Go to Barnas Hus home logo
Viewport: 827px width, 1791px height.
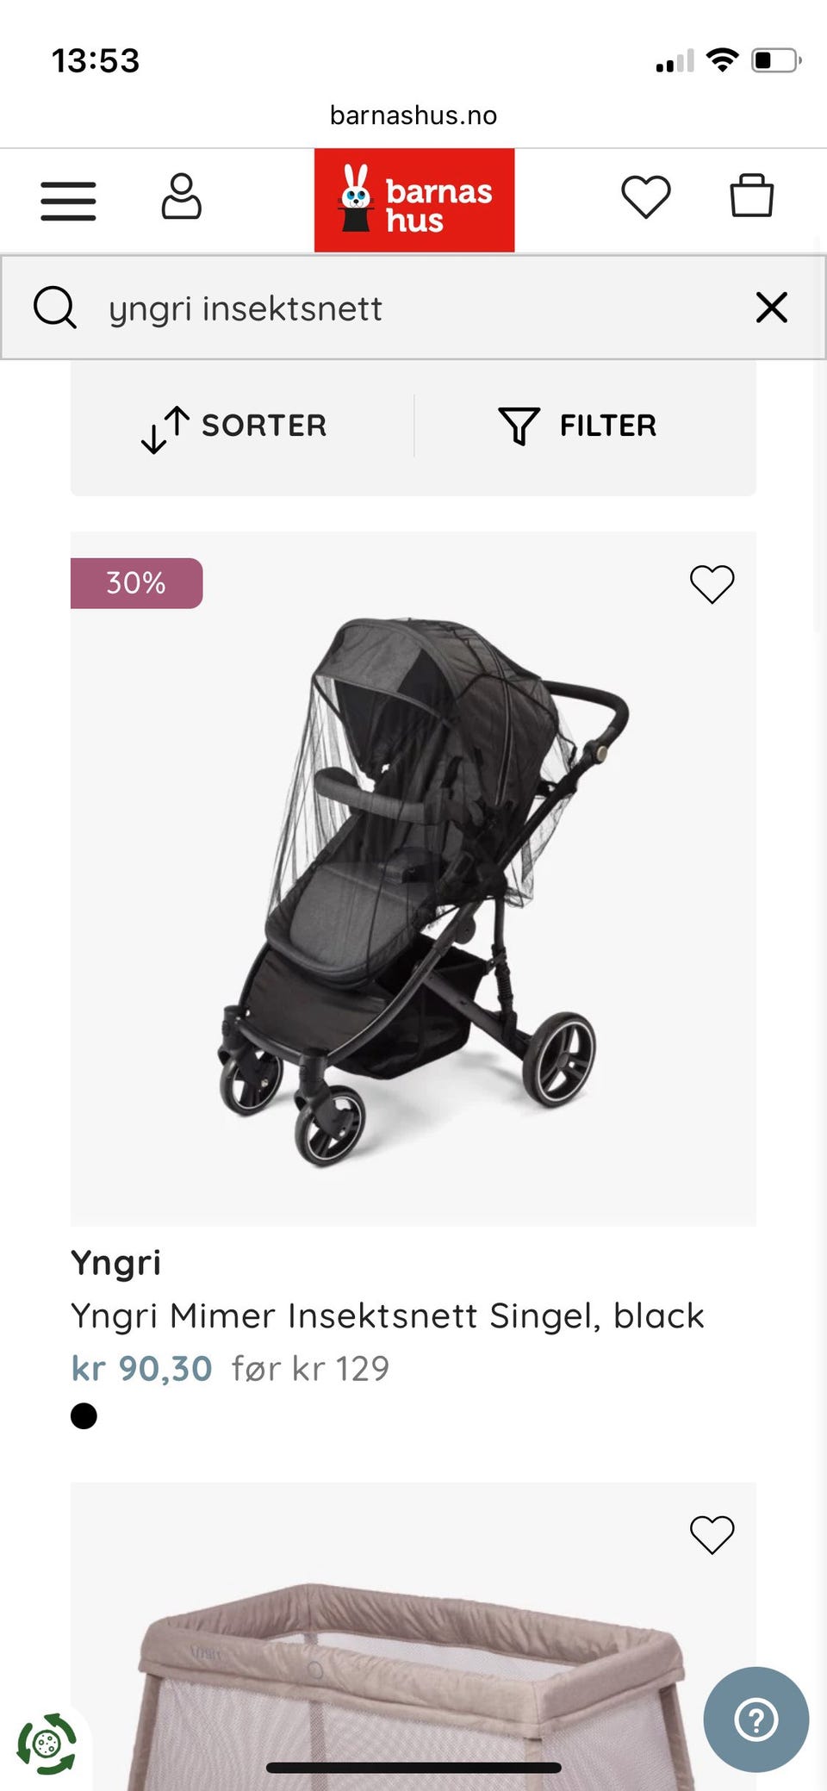point(414,200)
